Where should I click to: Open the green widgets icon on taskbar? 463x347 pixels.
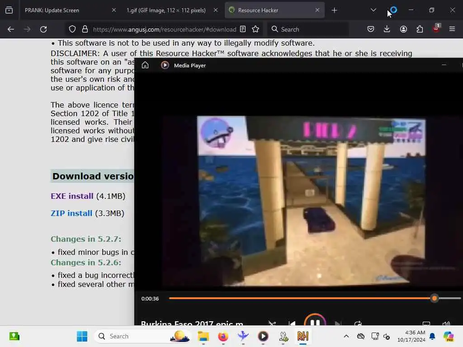pos(14,336)
